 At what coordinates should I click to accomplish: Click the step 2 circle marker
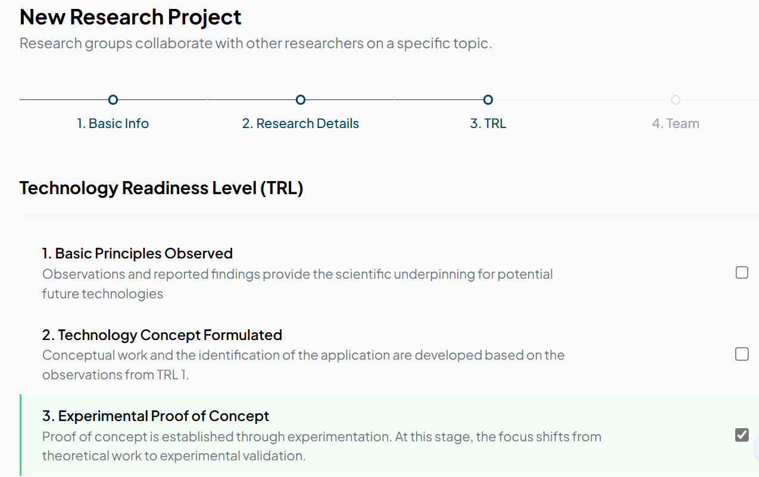click(x=301, y=99)
